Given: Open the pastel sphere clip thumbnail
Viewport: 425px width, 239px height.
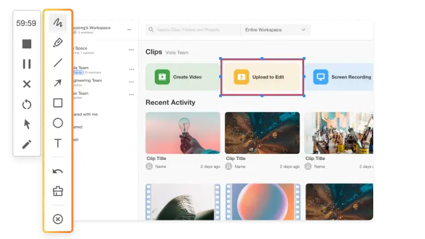Looking at the screenshot, I should (x=263, y=202).
